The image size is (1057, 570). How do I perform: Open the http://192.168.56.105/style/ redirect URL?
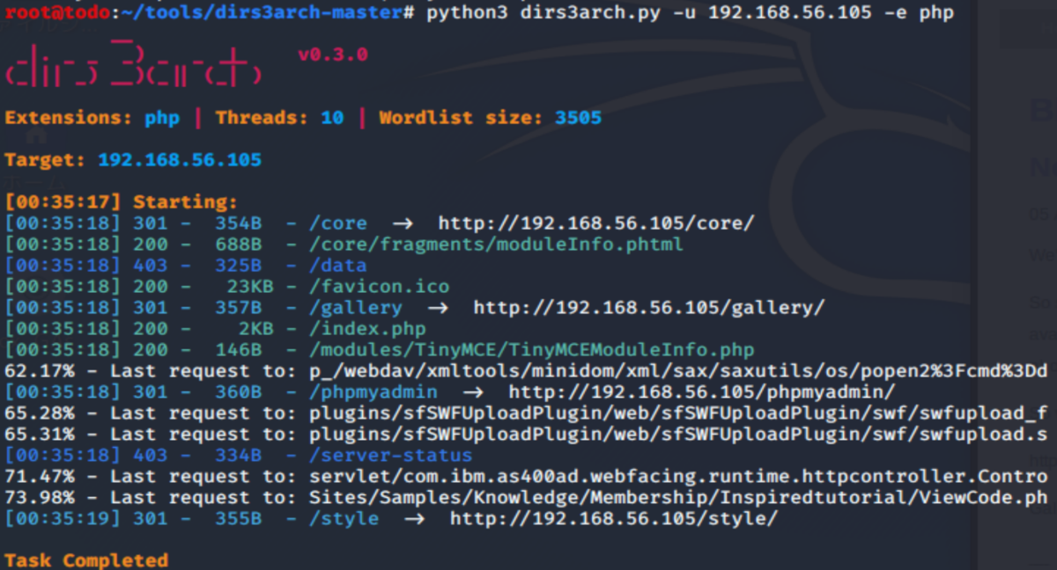(614, 519)
